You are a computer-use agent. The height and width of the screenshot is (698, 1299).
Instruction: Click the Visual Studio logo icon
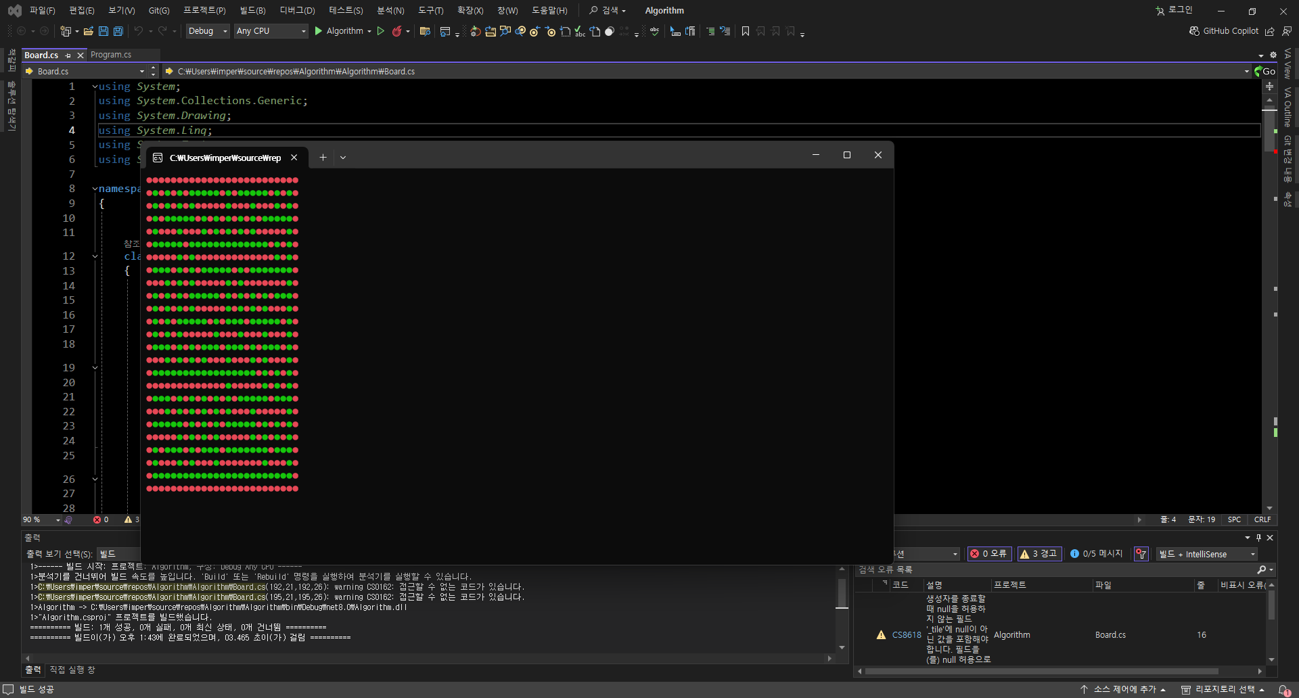tap(14, 11)
